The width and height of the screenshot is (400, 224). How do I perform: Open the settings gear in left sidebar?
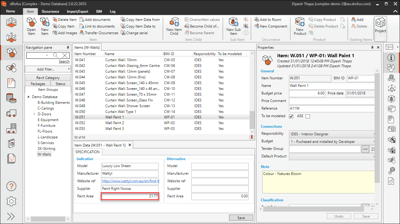(x=11, y=201)
